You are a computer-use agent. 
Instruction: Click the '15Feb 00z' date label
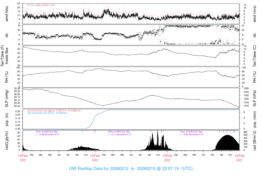pyautogui.click(x=167, y=158)
